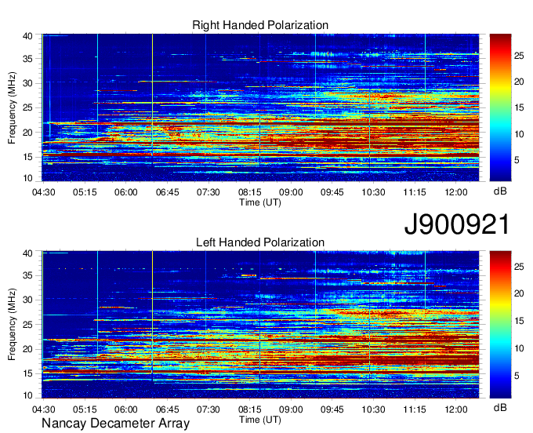Click the 10 MHz frequency tick of Left Handed plot

coord(27,395)
